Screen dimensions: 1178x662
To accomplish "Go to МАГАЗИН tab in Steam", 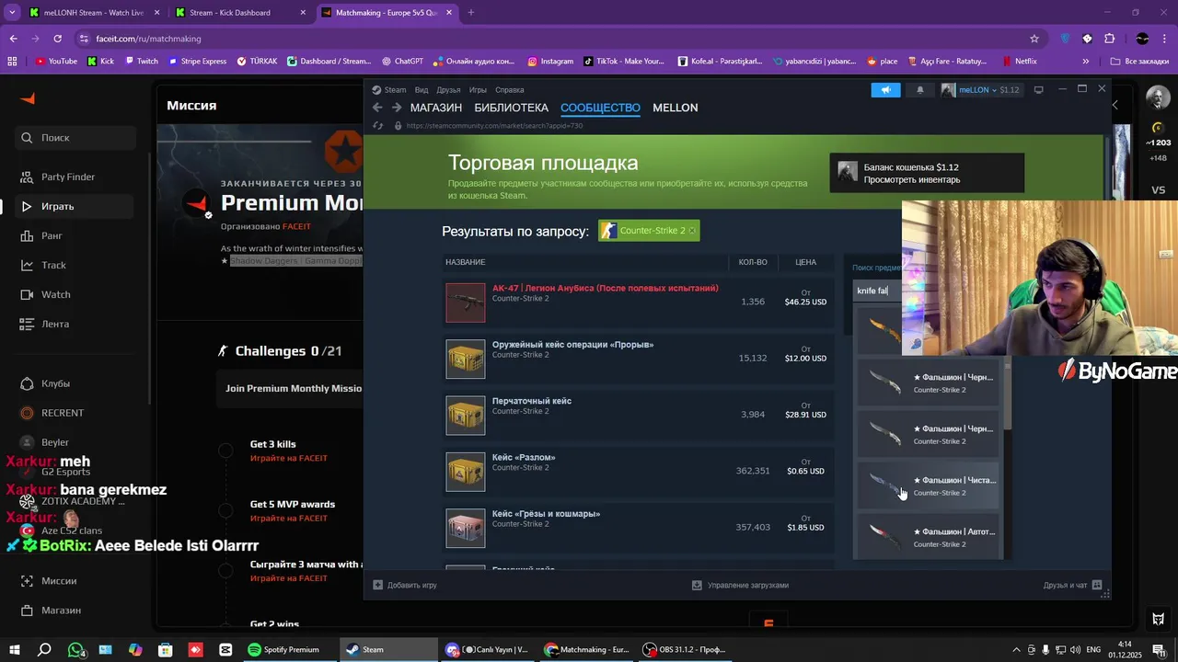I will click(436, 108).
